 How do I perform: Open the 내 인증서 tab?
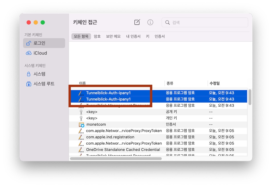(x=133, y=36)
